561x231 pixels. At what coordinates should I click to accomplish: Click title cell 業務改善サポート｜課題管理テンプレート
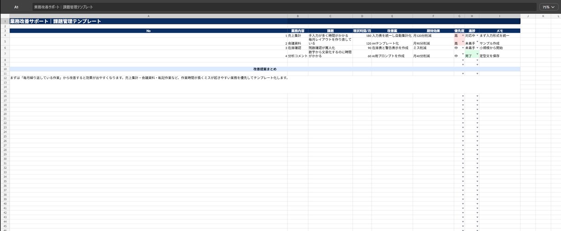265,21
